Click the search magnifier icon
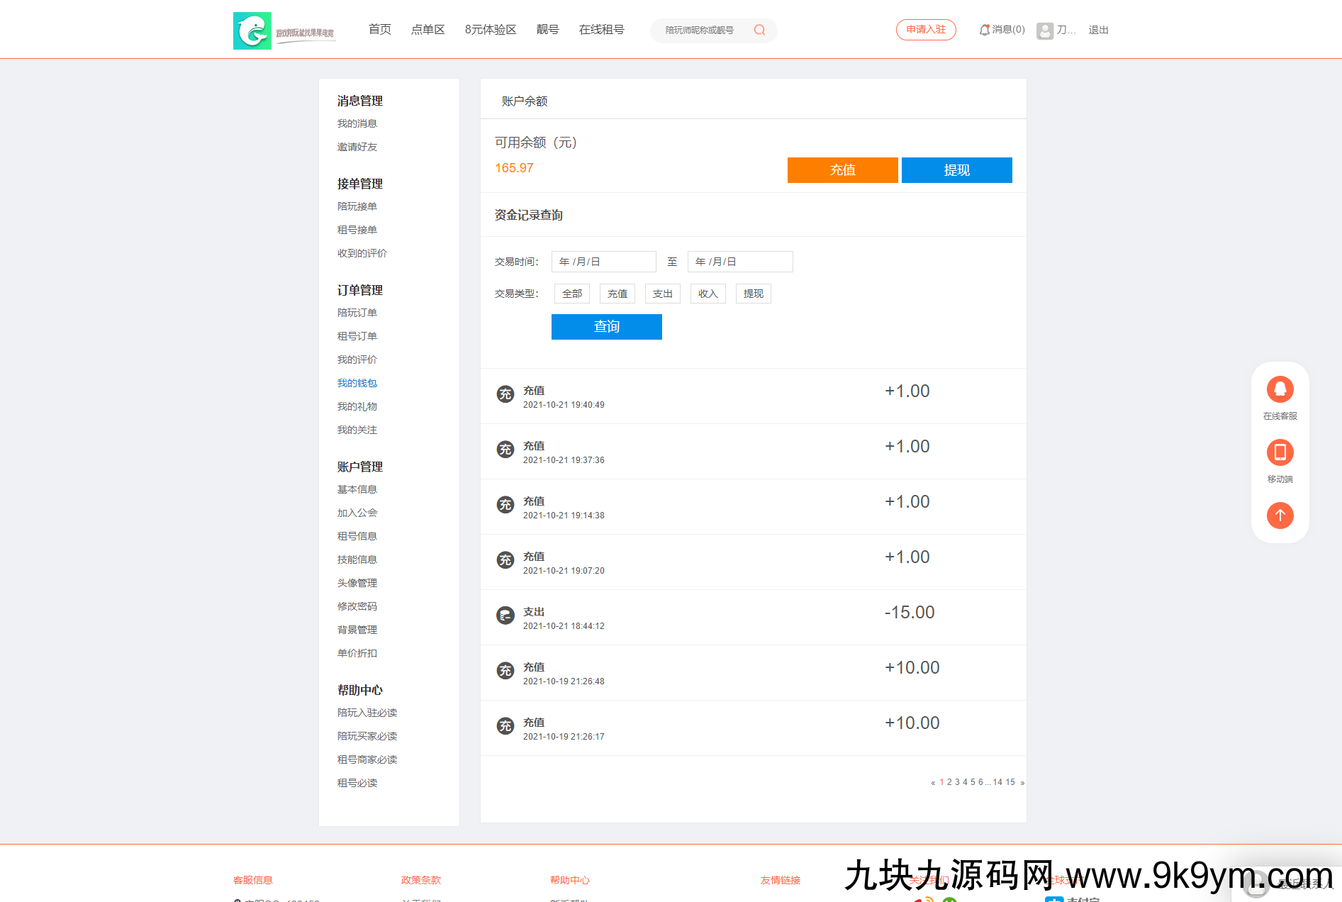The image size is (1342, 902). pos(759,30)
